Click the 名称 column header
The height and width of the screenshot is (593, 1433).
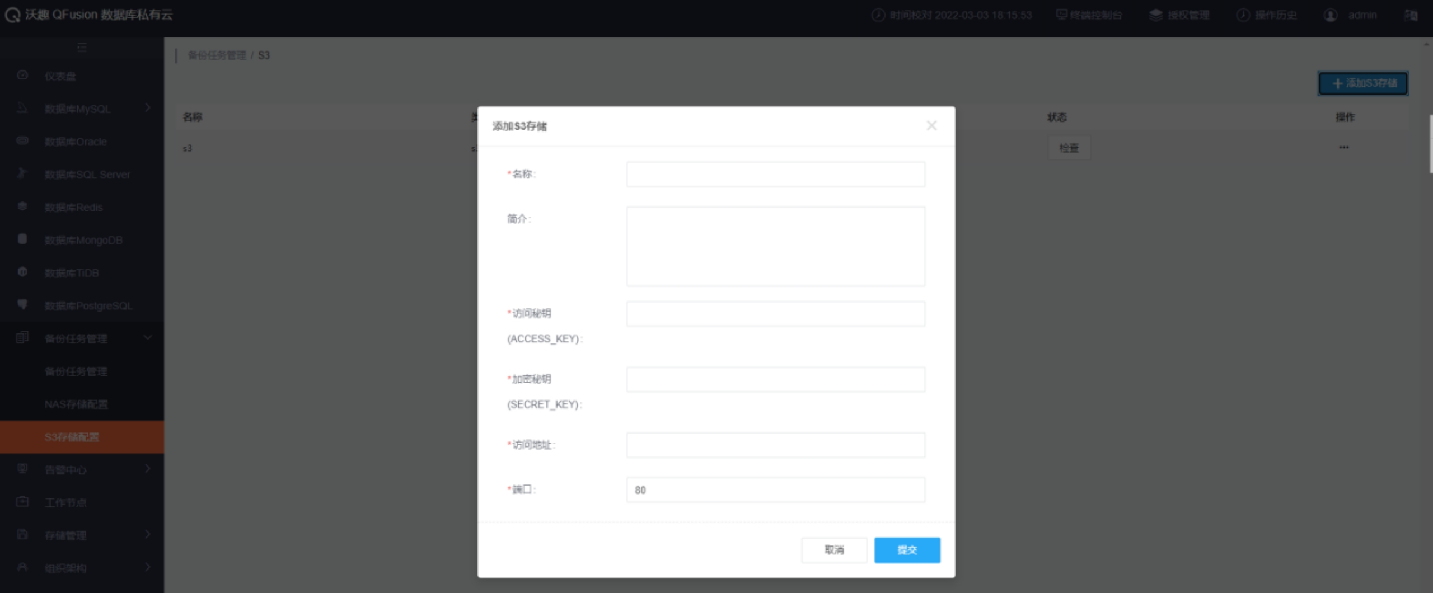point(193,117)
